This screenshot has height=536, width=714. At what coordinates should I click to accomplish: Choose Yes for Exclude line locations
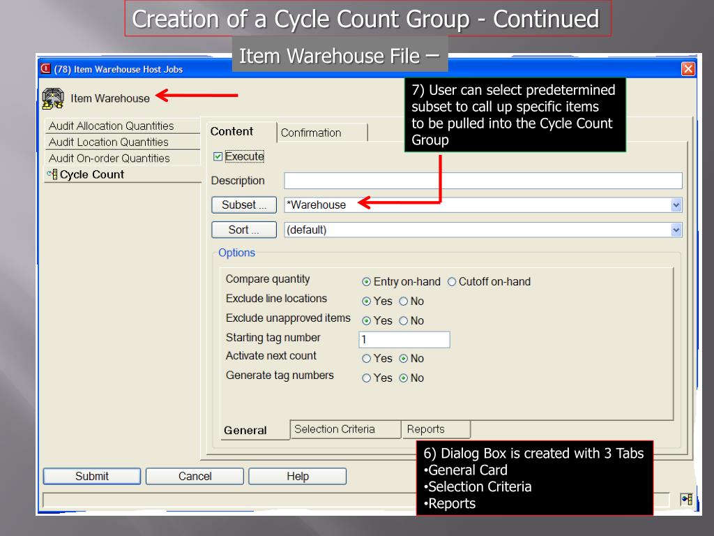366,301
